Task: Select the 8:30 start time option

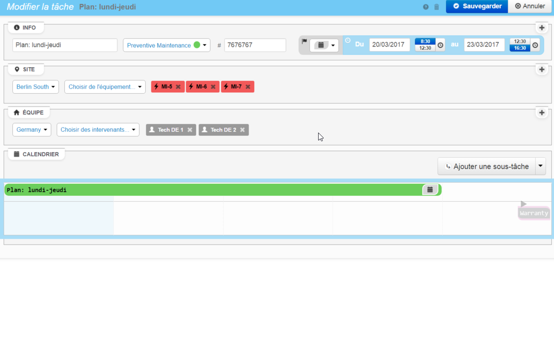Action: click(425, 42)
